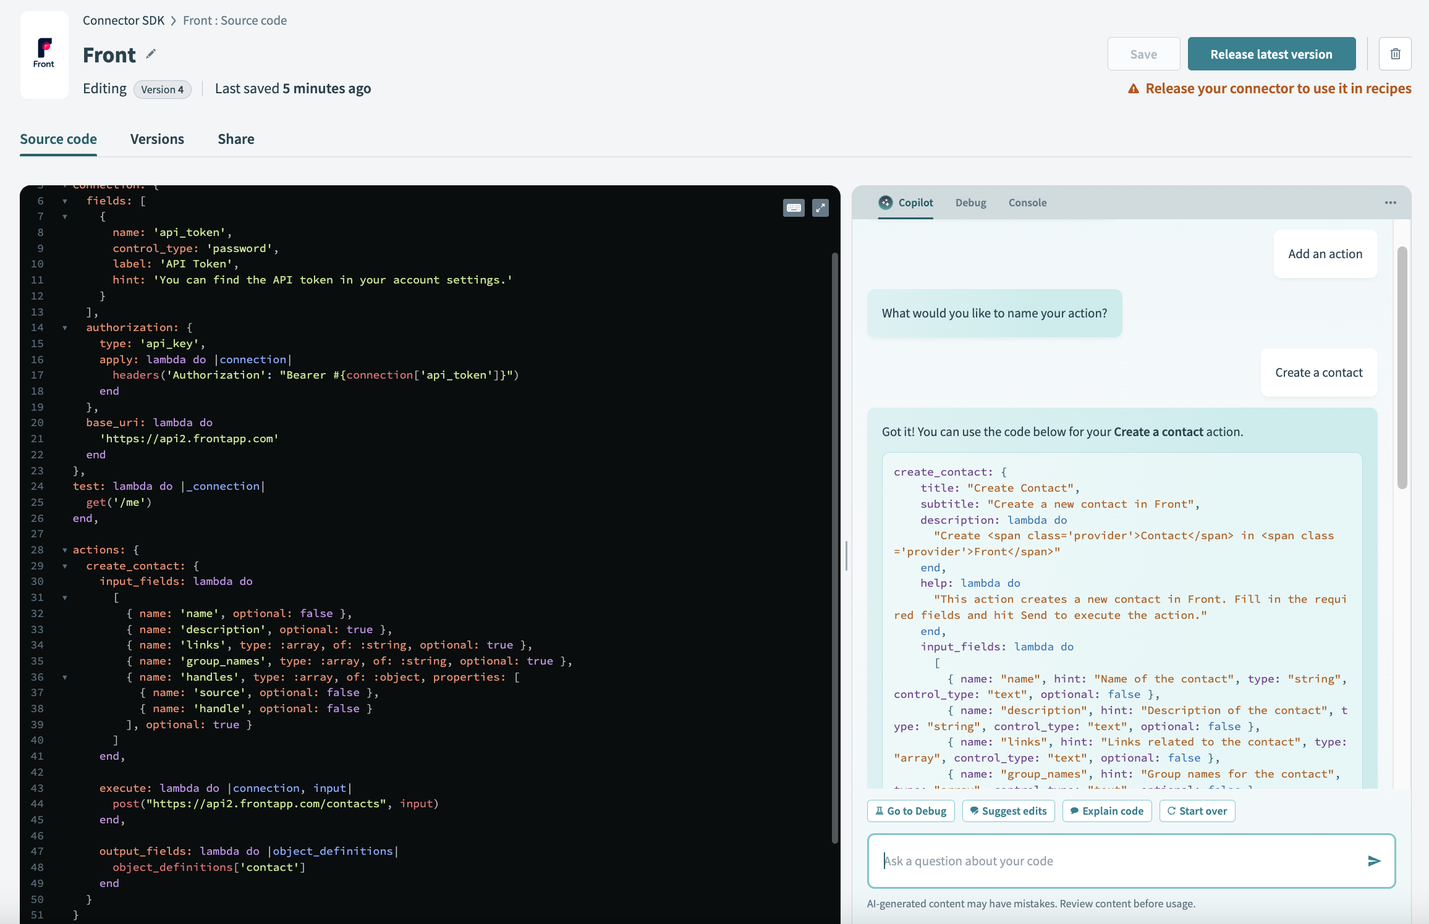Screen dimensions: 1429x924
Task: Click the warning icon beside release notice
Action: pyautogui.click(x=1133, y=89)
